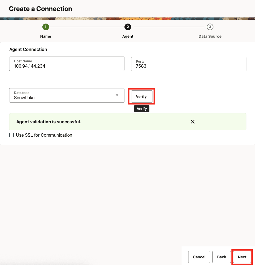Select the black step 2 circle icon
Viewport: 255px width, 265px height.
pyautogui.click(x=128, y=27)
